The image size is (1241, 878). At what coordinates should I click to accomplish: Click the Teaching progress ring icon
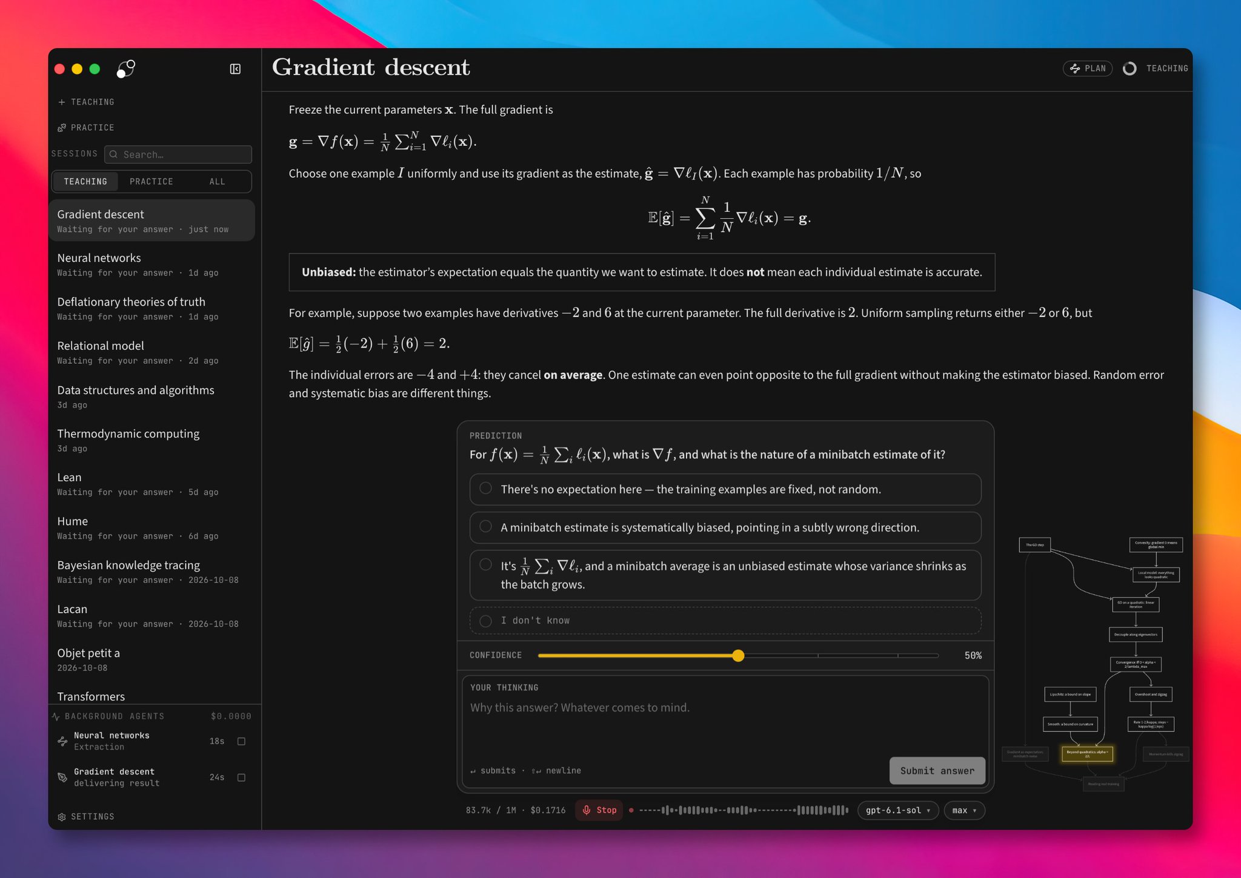1130,68
